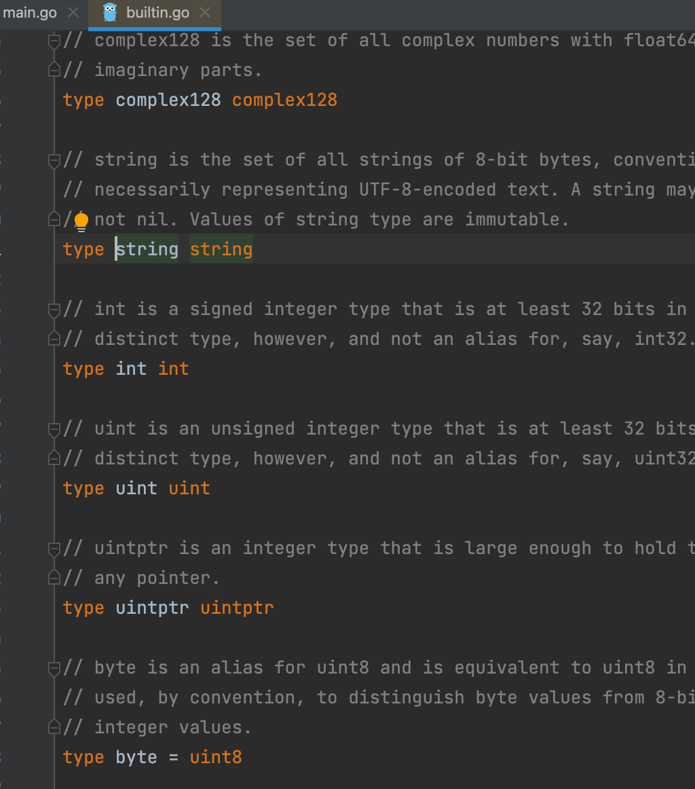Click the 'type' keyword before int
695x789 pixels.
coord(83,369)
